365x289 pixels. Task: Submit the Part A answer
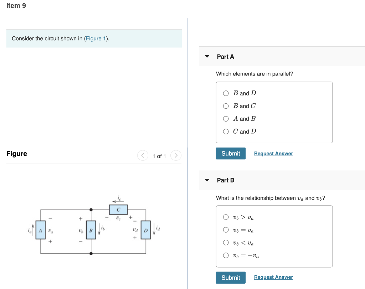(230, 153)
